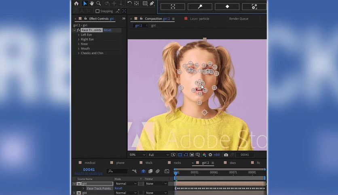Expand the Mouth property group
The image size is (338, 195).
[79, 48]
